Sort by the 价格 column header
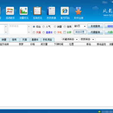This screenshot has width=113, height=113. (x=35, y=44)
